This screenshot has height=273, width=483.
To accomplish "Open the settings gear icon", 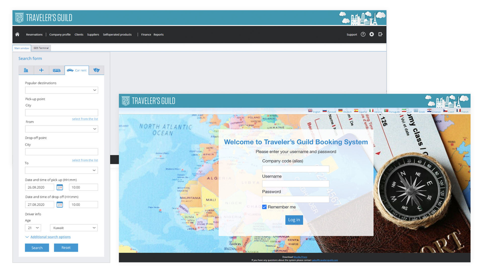I will [x=372, y=34].
